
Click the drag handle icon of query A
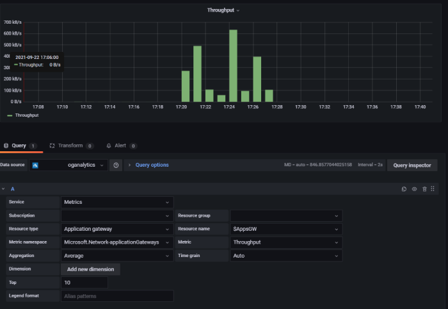click(x=433, y=189)
